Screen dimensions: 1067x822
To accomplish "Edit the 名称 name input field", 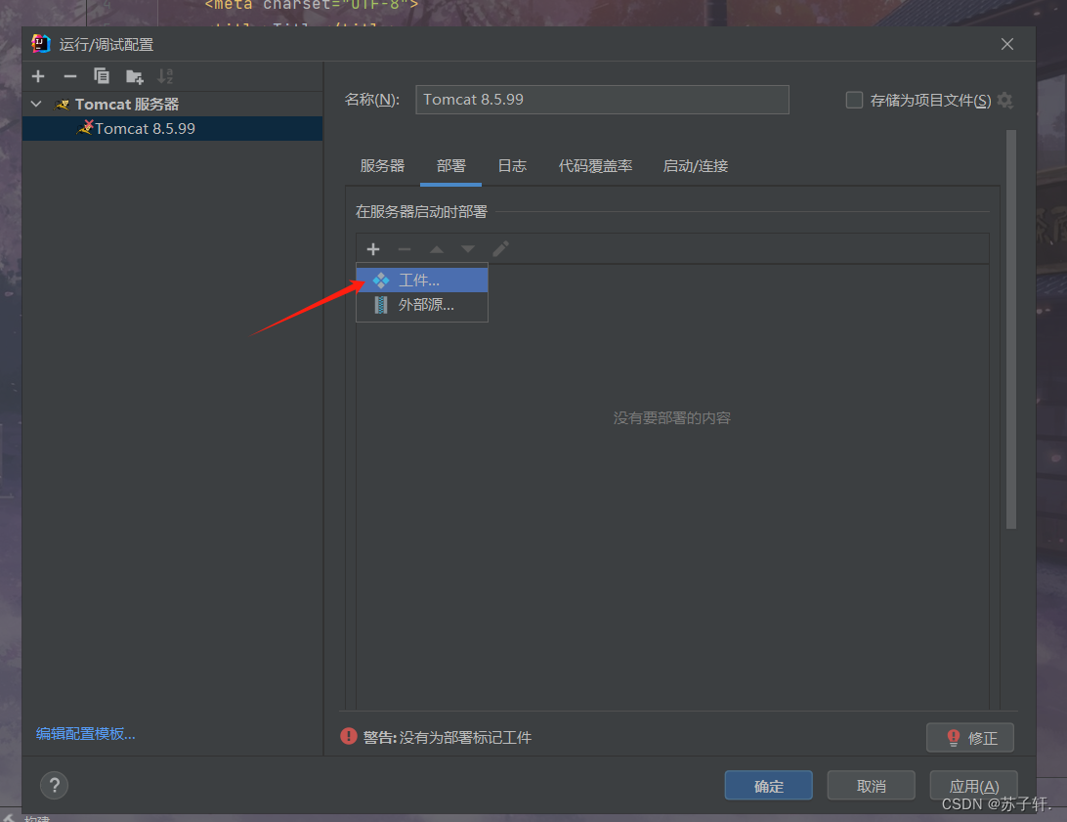I will coord(602,100).
